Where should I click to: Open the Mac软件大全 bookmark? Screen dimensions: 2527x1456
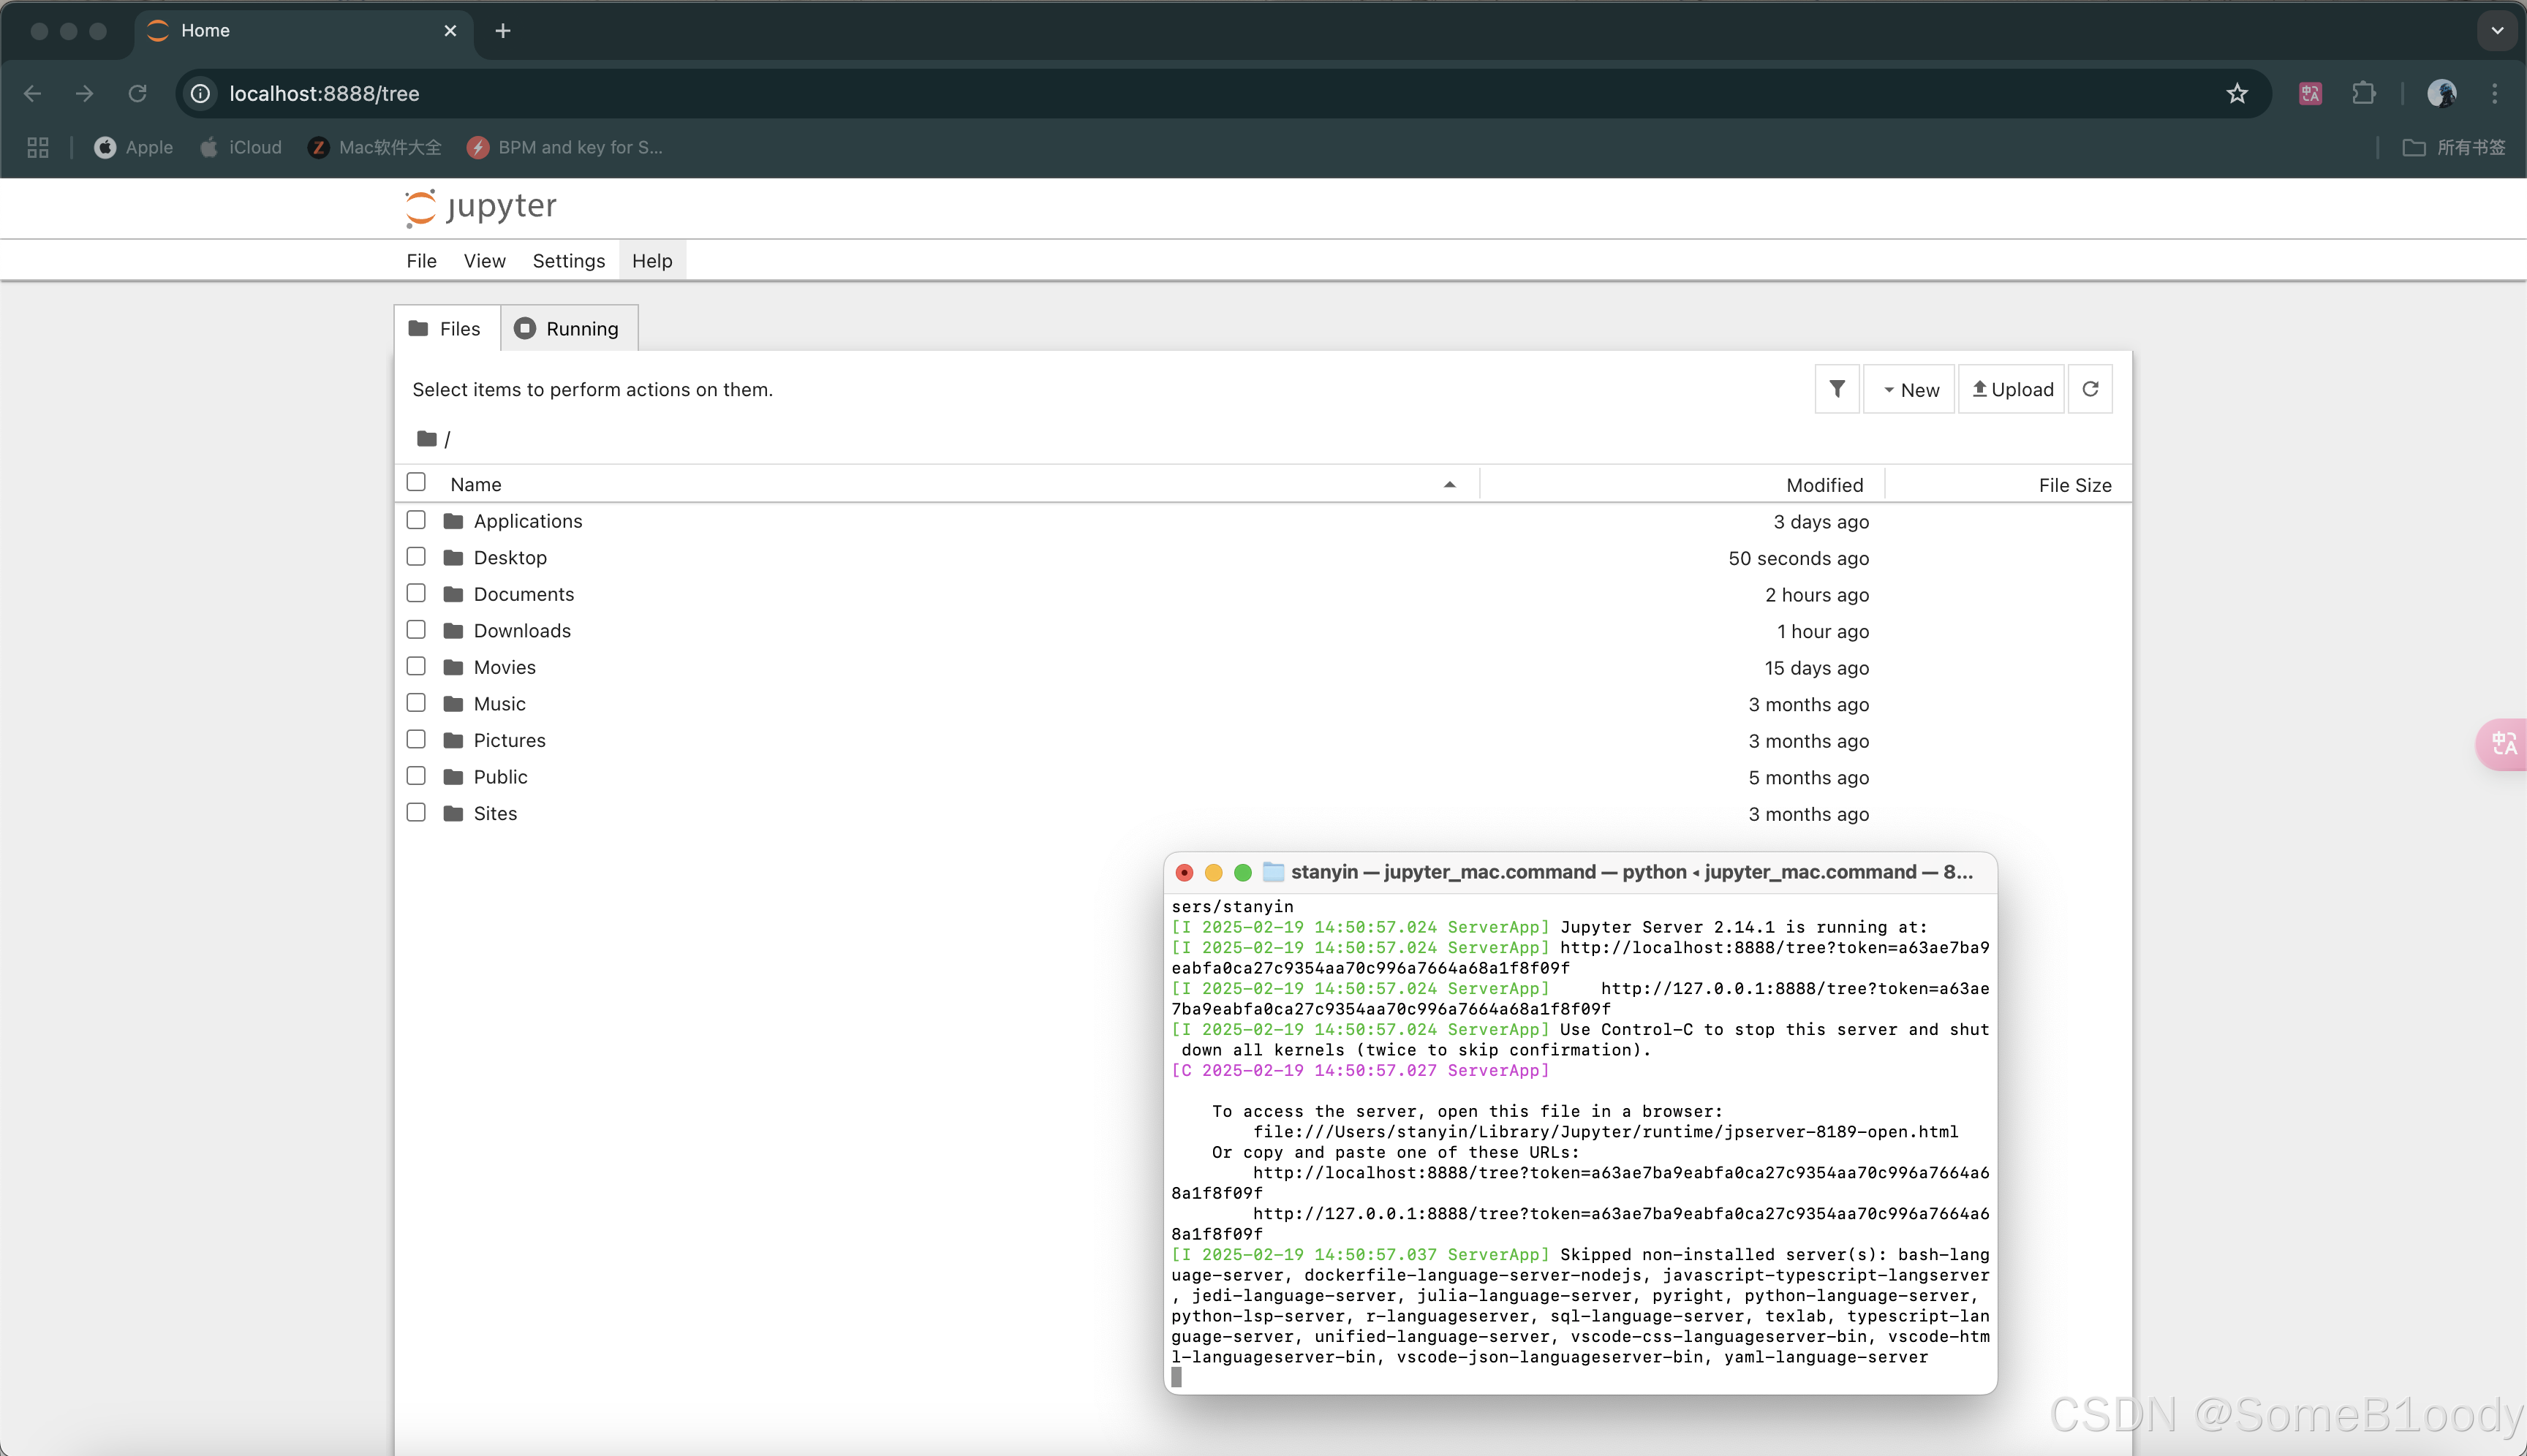[x=374, y=147]
